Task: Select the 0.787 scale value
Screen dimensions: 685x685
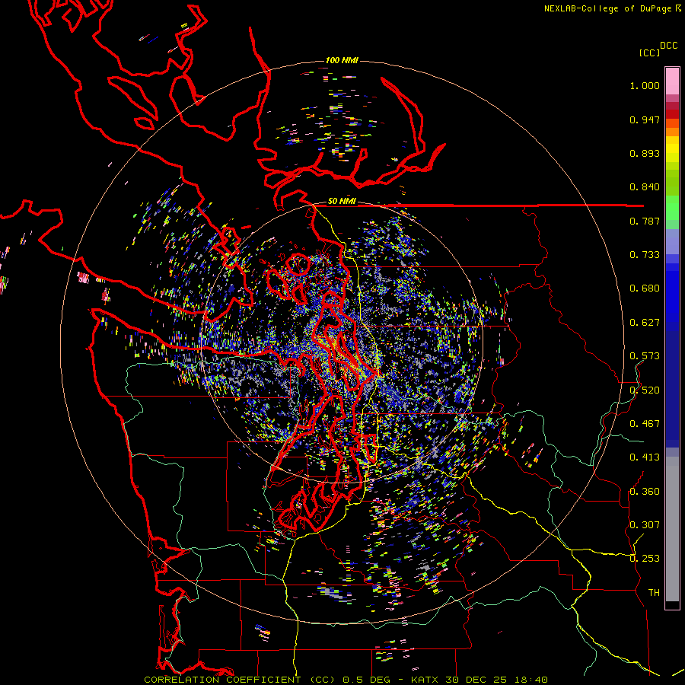Action: pyautogui.click(x=645, y=221)
